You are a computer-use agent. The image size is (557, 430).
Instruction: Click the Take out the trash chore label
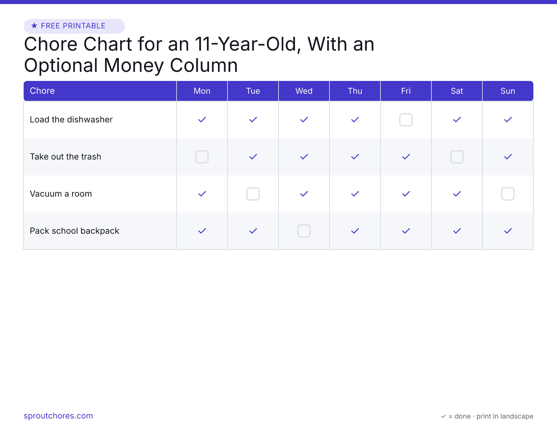click(x=65, y=157)
